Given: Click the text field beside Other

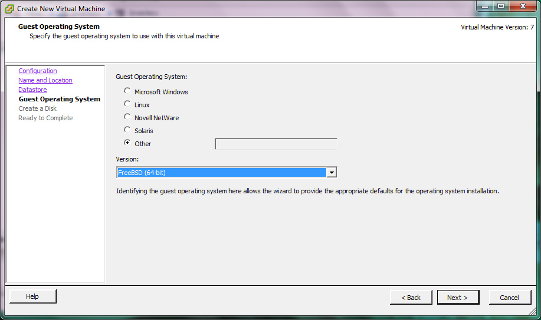Looking at the screenshot, I should click(276, 144).
